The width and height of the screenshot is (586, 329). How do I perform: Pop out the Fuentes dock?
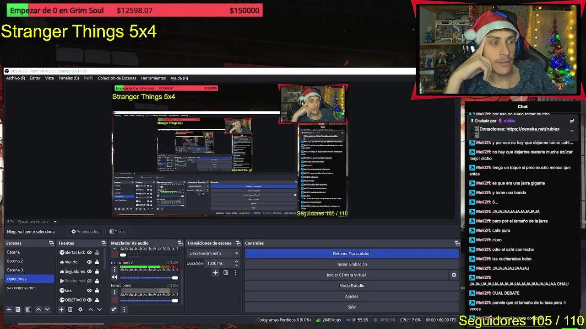[x=103, y=243]
